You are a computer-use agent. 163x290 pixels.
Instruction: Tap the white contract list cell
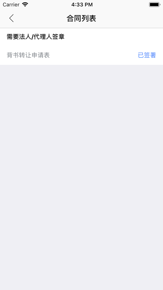tap(81, 55)
